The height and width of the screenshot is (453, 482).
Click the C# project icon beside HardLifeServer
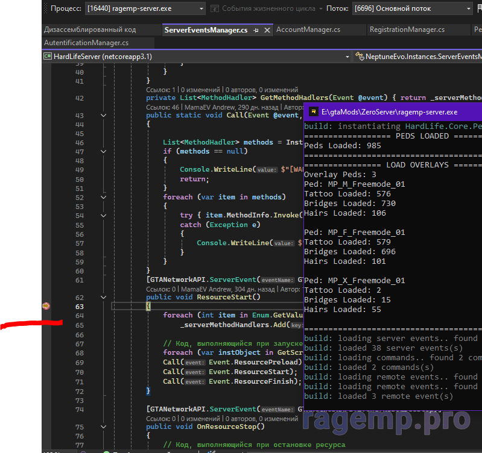coord(48,56)
